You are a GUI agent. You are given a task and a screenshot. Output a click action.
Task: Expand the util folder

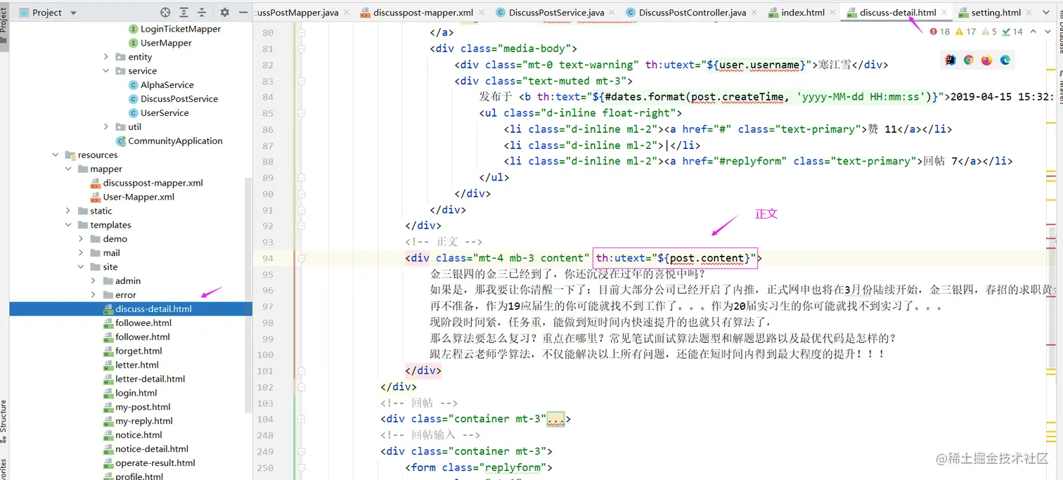point(106,127)
